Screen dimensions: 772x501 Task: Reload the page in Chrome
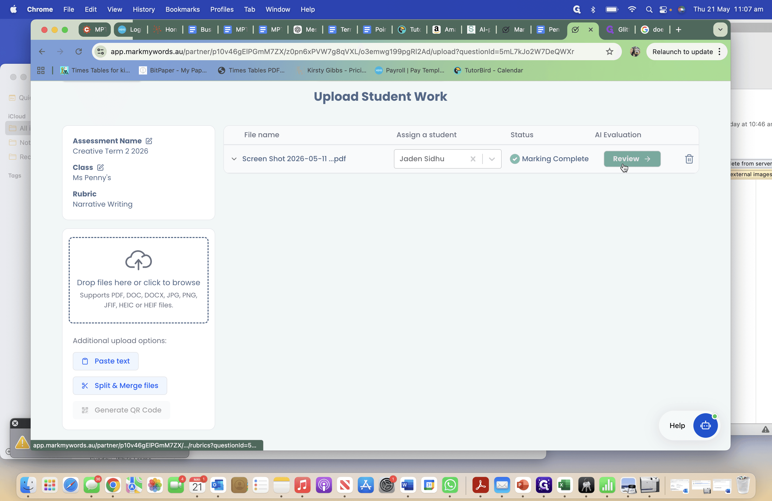coord(78,52)
